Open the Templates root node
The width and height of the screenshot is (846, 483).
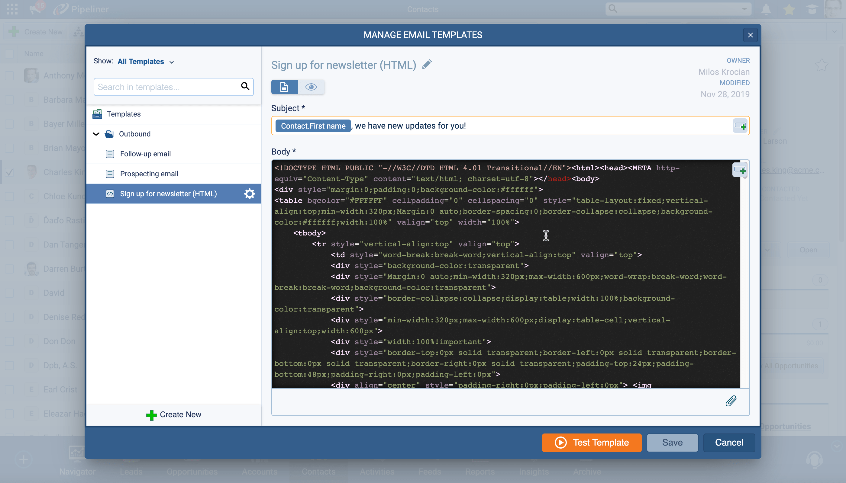pyautogui.click(x=124, y=114)
